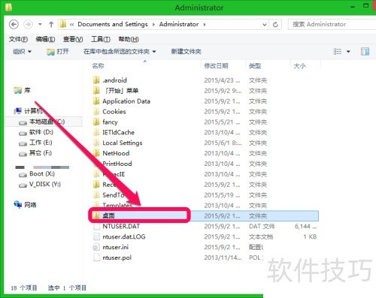Click the Forward navigation arrow
376x298 pixels.
pyautogui.click(x=28, y=25)
